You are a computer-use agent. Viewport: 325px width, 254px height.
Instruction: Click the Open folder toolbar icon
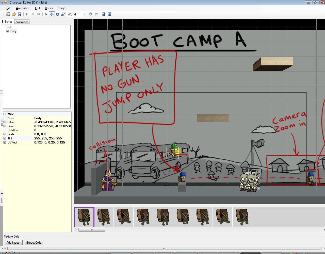pyautogui.click(x=14, y=14)
